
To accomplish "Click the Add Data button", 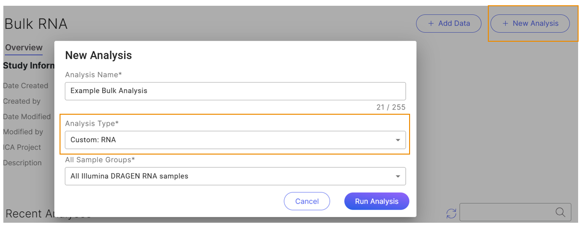I will (x=448, y=23).
